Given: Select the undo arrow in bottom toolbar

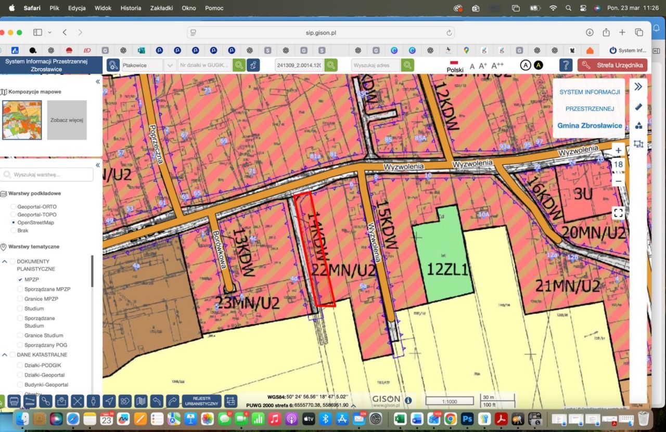Looking at the screenshot, I should click(157, 401).
